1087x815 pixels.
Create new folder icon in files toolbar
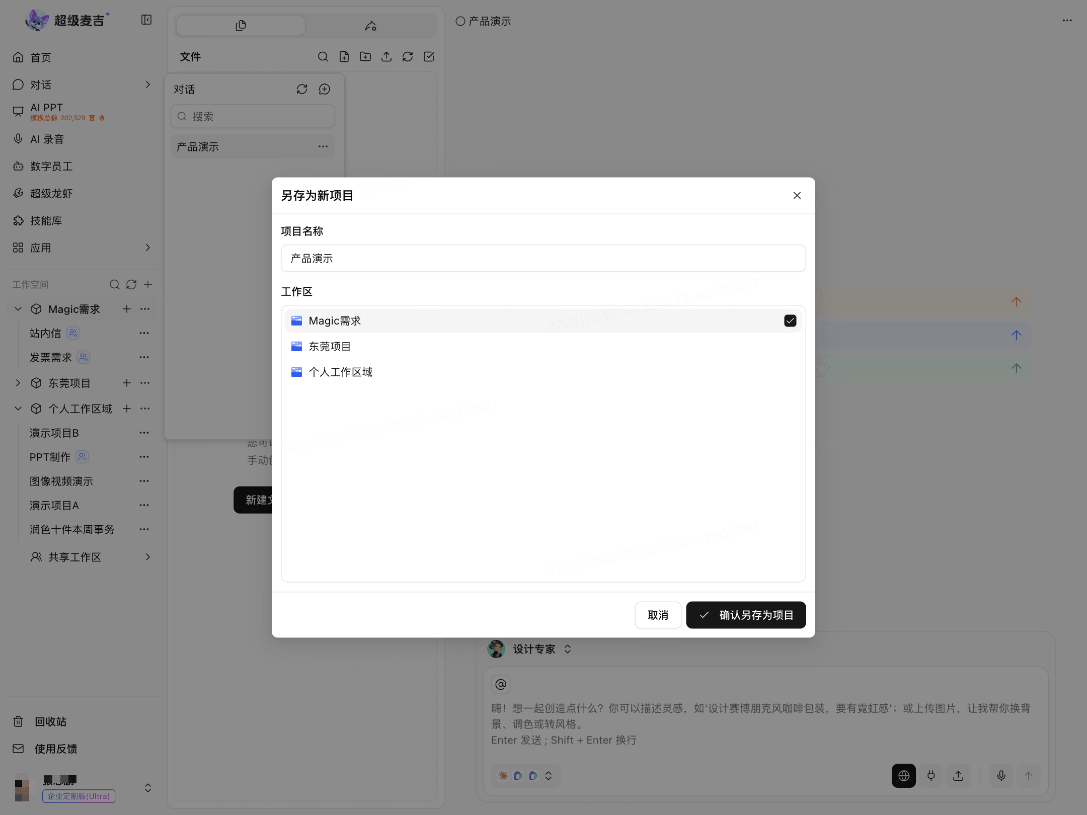coord(365,57)
